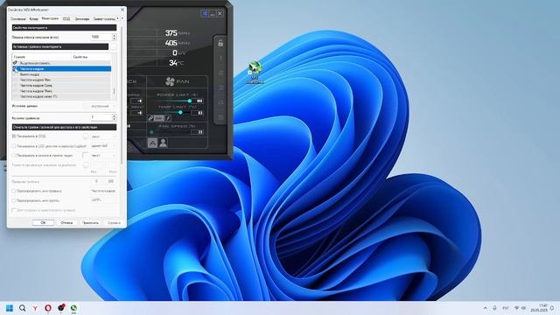Click the polling period spinner arrows
The width and height of the screenshot is (560, 315).
115,37
